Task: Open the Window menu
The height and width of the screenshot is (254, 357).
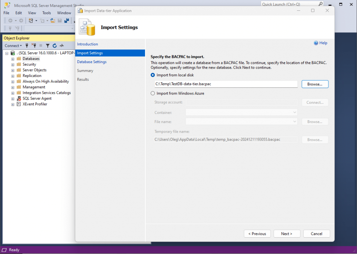Action: point(64,13)
